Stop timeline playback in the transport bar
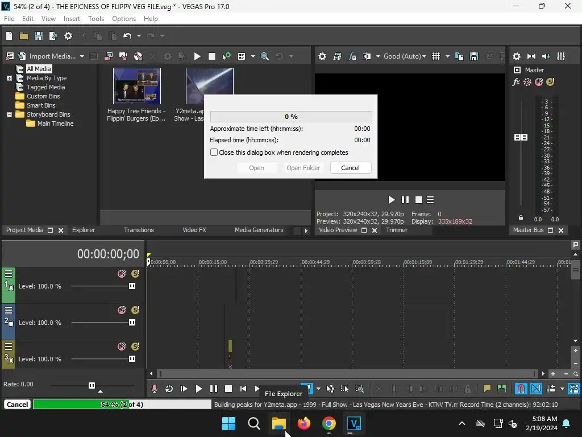This screenshot has width=582, height=437. (x=228, y=389)
